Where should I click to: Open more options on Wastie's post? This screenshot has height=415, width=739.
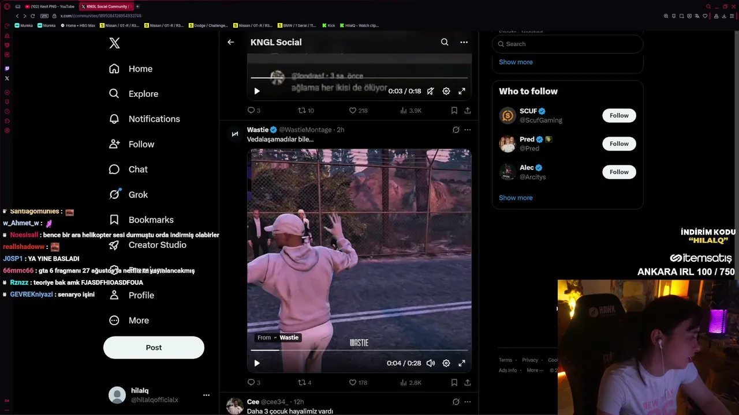pyautogui.click(x=468, y=130)
